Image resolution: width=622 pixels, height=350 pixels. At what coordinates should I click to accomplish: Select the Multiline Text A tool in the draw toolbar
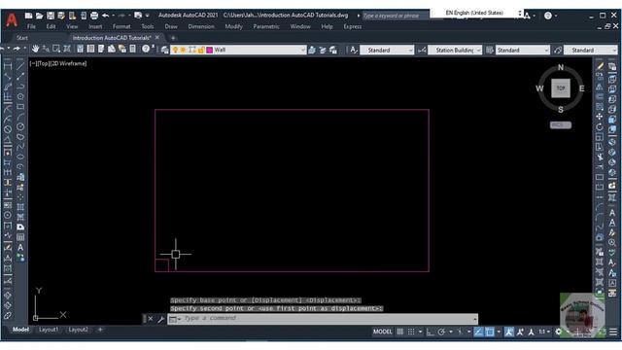(20, 247)
